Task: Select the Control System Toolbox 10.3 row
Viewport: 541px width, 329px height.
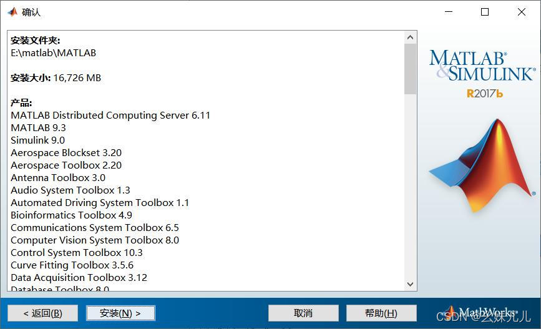Action: (x=77, y=252)
